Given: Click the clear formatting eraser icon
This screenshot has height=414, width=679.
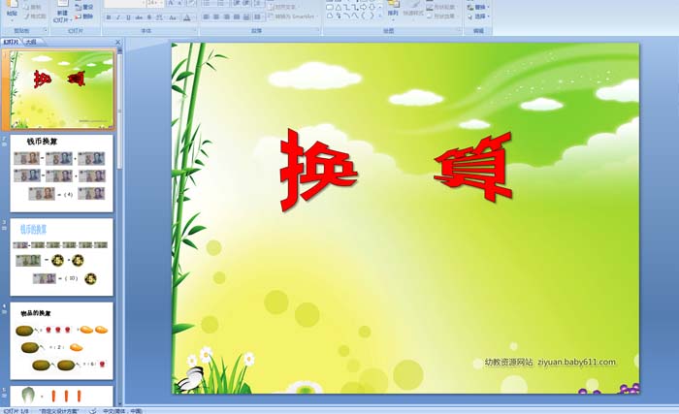Looking at the screenshot, I should pyautogui.click(x=190, y=3).
